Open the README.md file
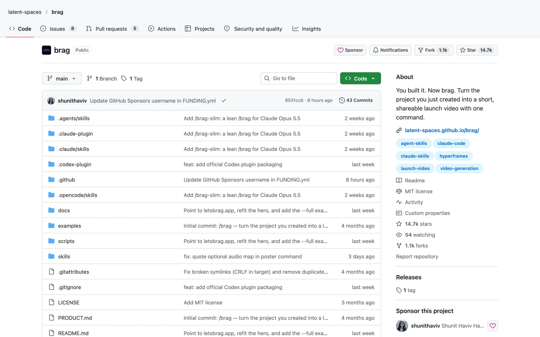 pyautogui.click(x=73, y=333)
